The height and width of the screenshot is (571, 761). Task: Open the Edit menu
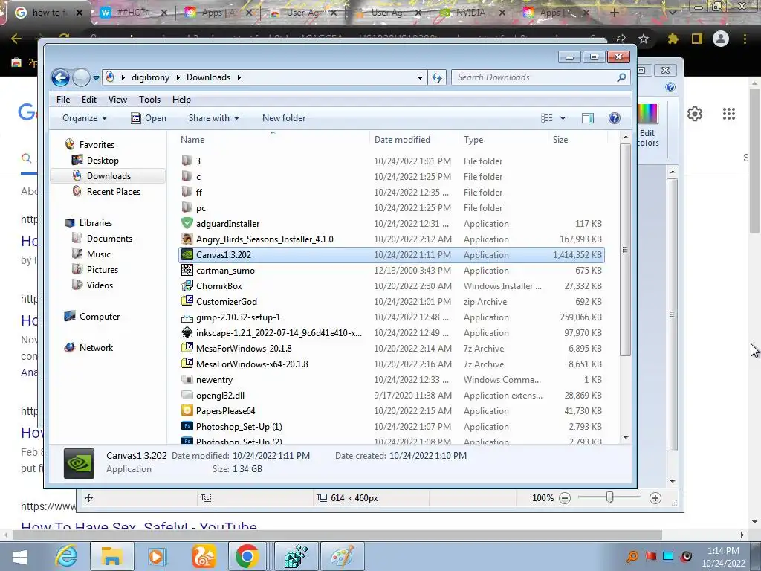89,100
